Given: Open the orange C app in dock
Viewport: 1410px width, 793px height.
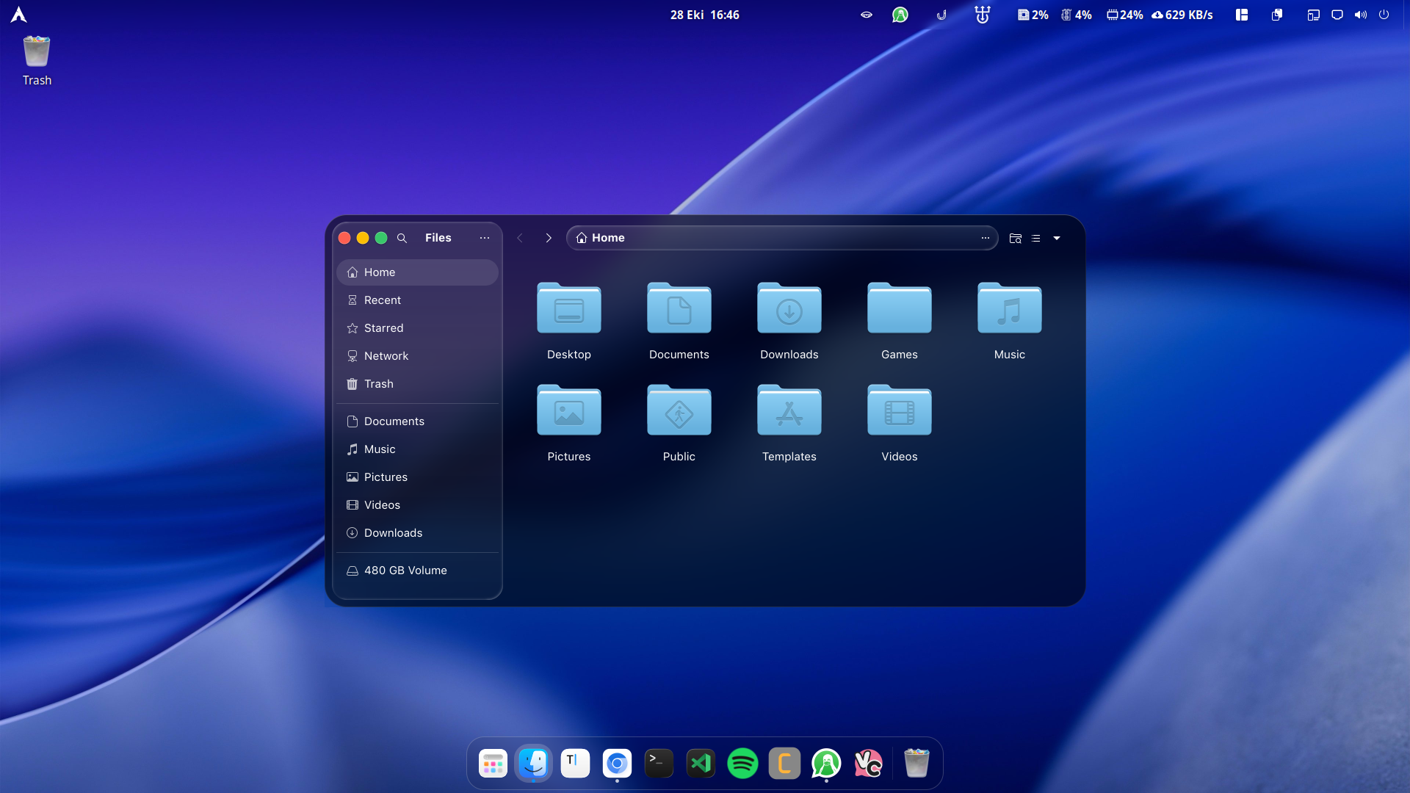Looking at the screenshot, I should pos(784,764).
